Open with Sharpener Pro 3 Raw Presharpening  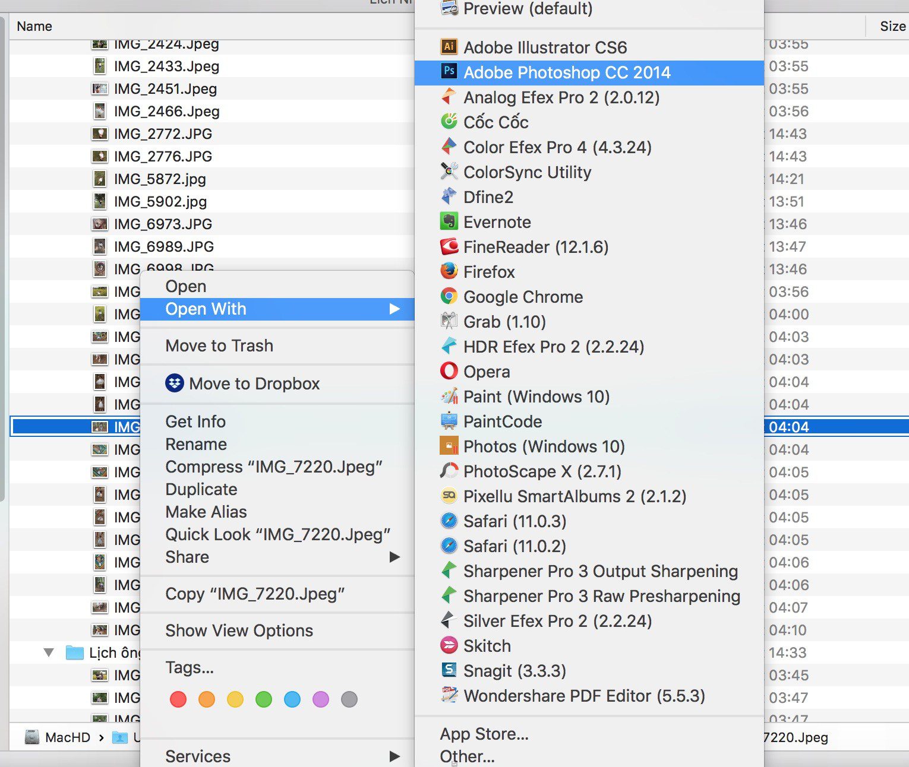pyautogui.click(x=589, y=596)
